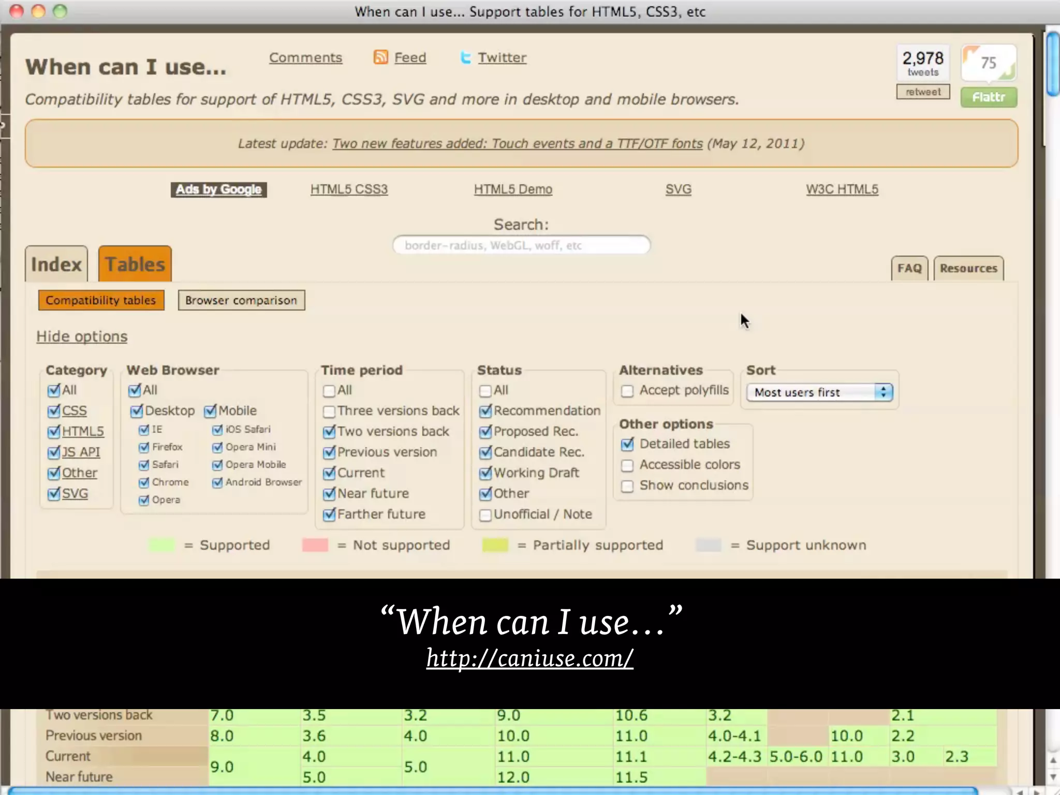Click the 2,978 tweets counter

coord(923,63)
